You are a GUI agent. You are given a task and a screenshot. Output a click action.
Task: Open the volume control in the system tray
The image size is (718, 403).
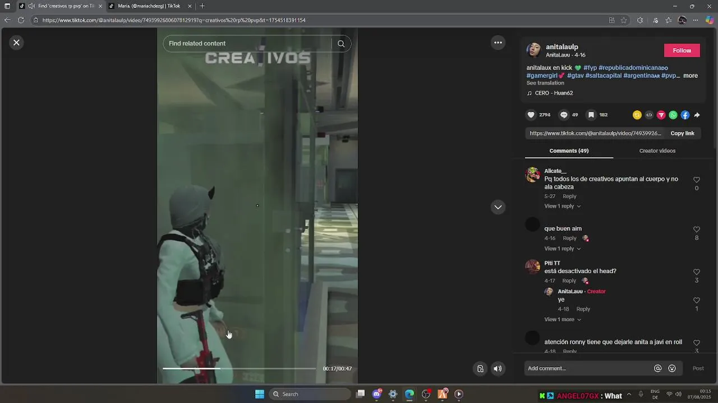(x=678, y=394)
